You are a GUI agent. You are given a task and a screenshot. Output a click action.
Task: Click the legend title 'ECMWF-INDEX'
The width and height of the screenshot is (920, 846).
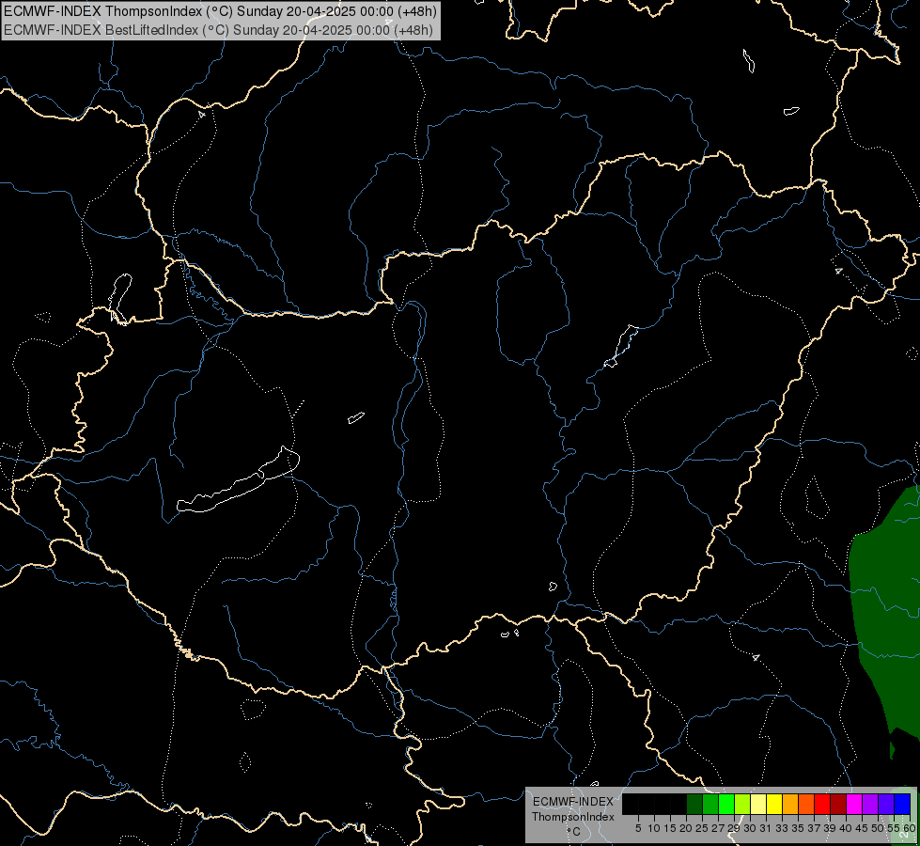572,802
